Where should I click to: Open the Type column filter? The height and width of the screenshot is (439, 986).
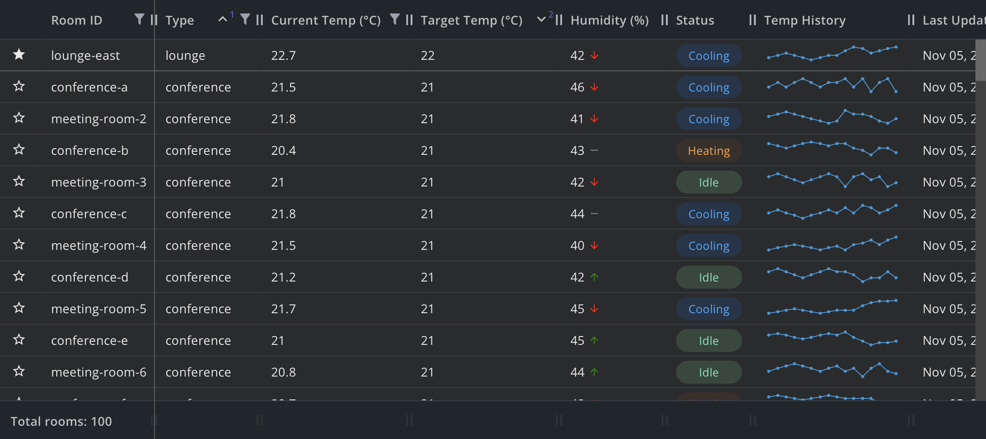pyautogui.click(x=245, y=19)
